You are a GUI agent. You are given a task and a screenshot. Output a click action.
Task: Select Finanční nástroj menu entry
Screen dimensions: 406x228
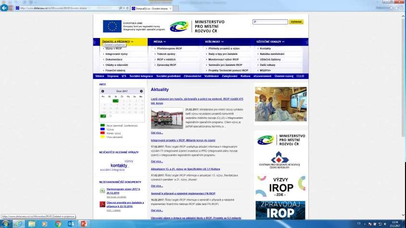[115, 70]
